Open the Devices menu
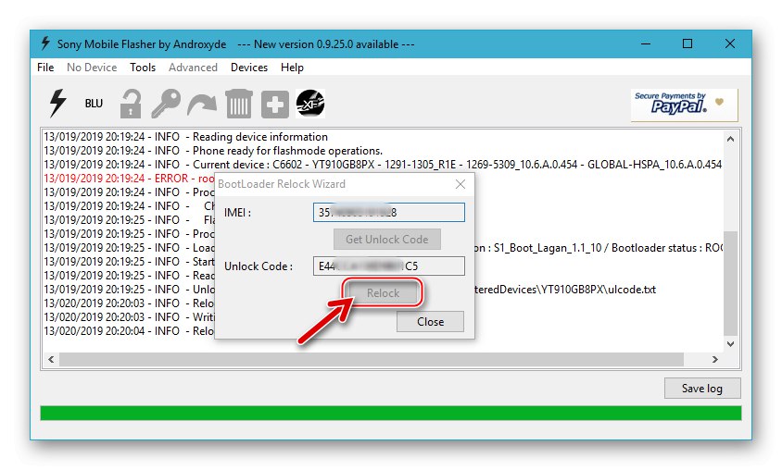 coord(249,68)
